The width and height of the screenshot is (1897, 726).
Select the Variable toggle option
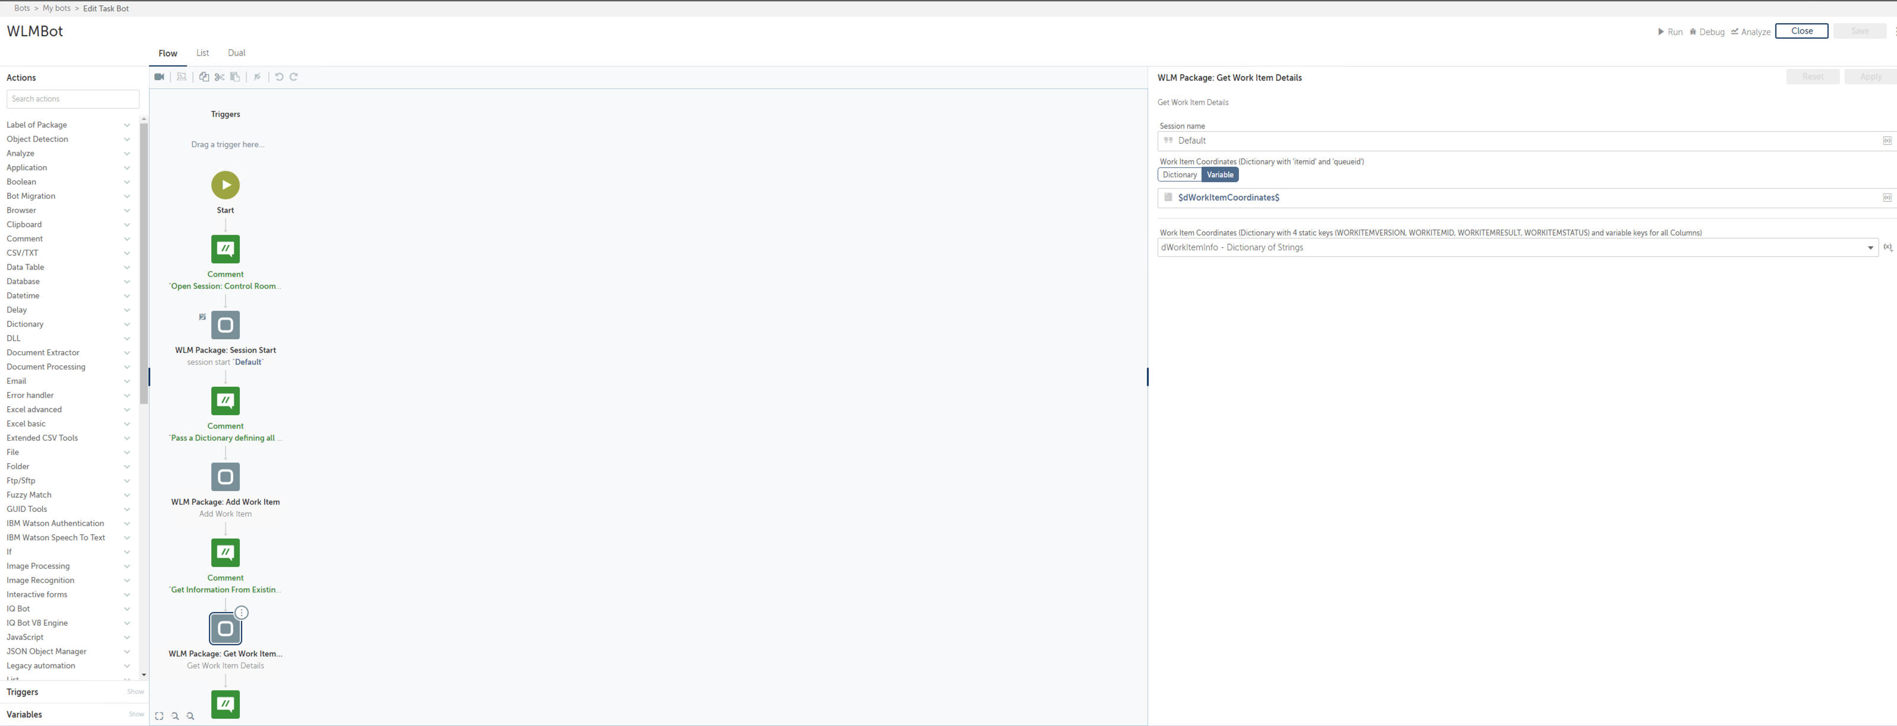(1219, 174)
